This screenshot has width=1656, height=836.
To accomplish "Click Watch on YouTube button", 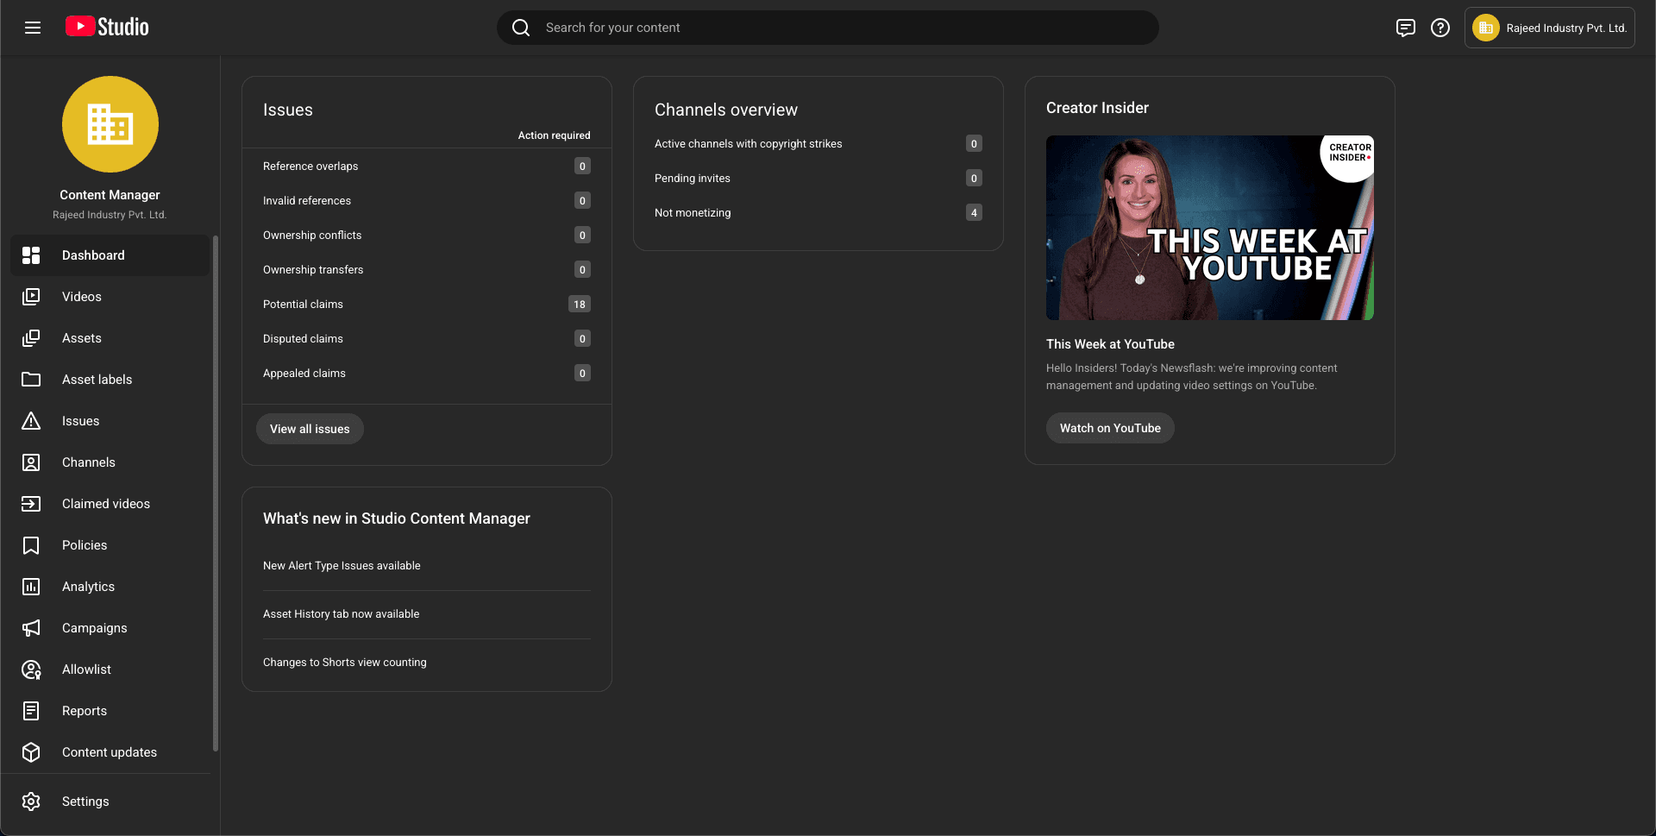I will 1110,428.
